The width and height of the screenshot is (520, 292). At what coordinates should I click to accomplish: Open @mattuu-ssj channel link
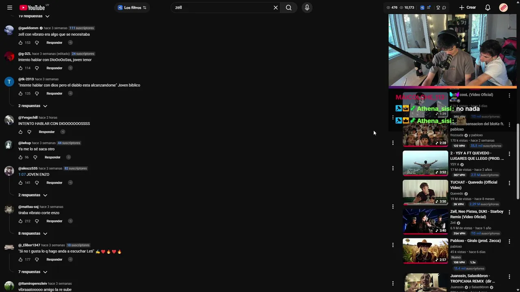[28, 207]
